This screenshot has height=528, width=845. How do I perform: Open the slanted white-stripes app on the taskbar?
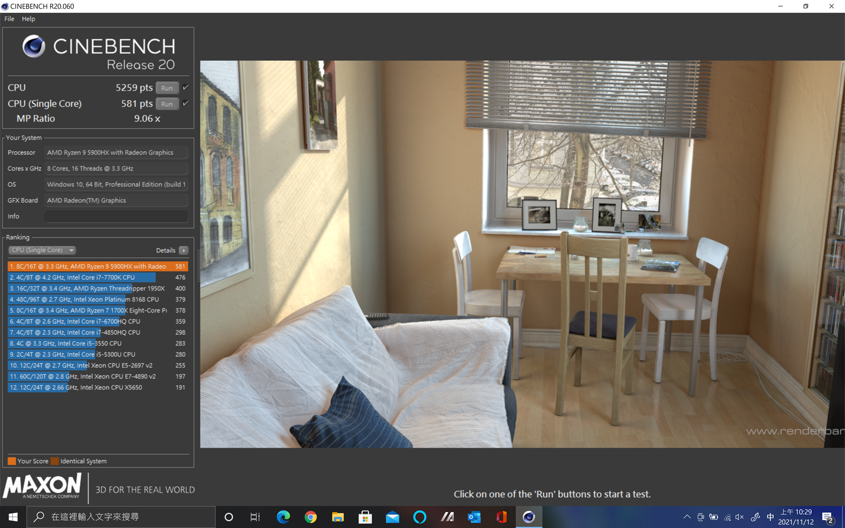[x=447, y=517]
